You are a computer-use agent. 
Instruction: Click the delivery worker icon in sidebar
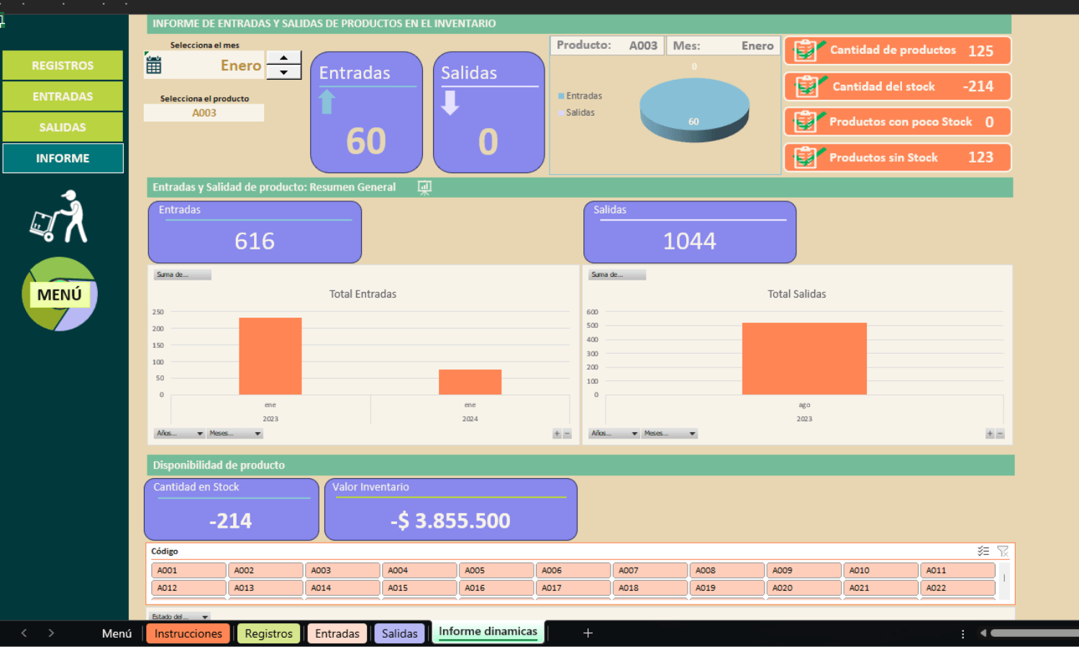(59, 216)
